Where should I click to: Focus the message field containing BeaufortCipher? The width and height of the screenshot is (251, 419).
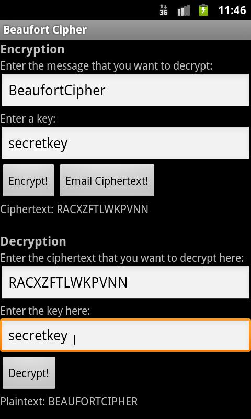(x=125, y=90)
